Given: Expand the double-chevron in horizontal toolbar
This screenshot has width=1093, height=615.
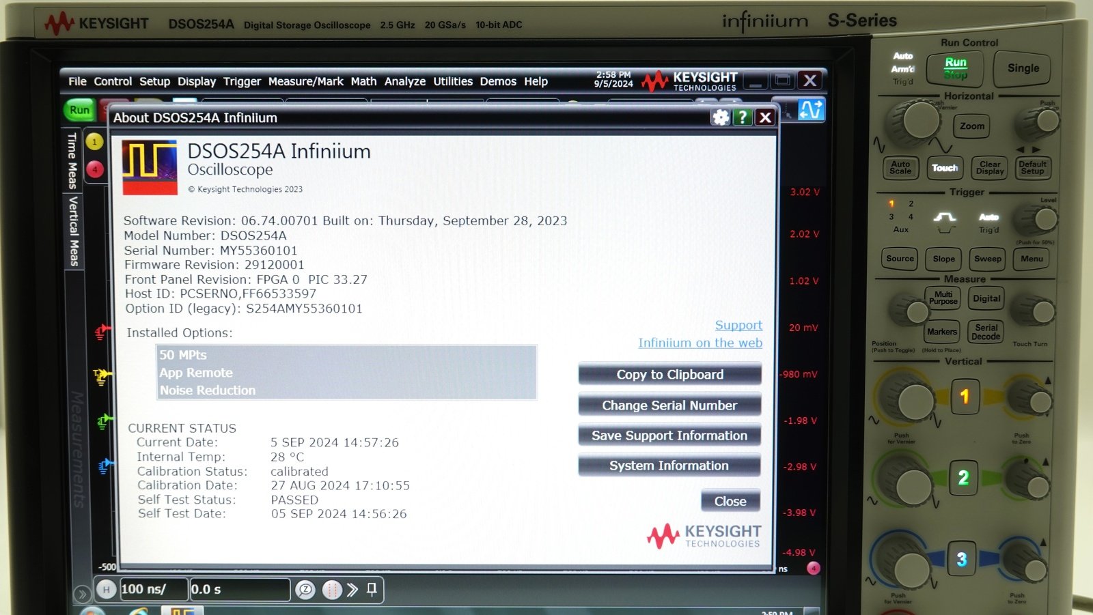Looking at the screenshot, I should coord(352,589).
